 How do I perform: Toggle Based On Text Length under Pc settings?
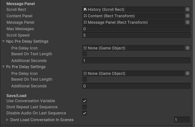85,79
